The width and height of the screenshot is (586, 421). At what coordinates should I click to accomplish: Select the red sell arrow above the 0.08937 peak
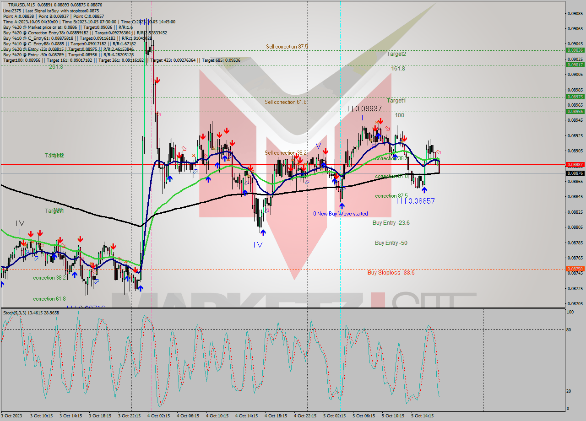380,120
